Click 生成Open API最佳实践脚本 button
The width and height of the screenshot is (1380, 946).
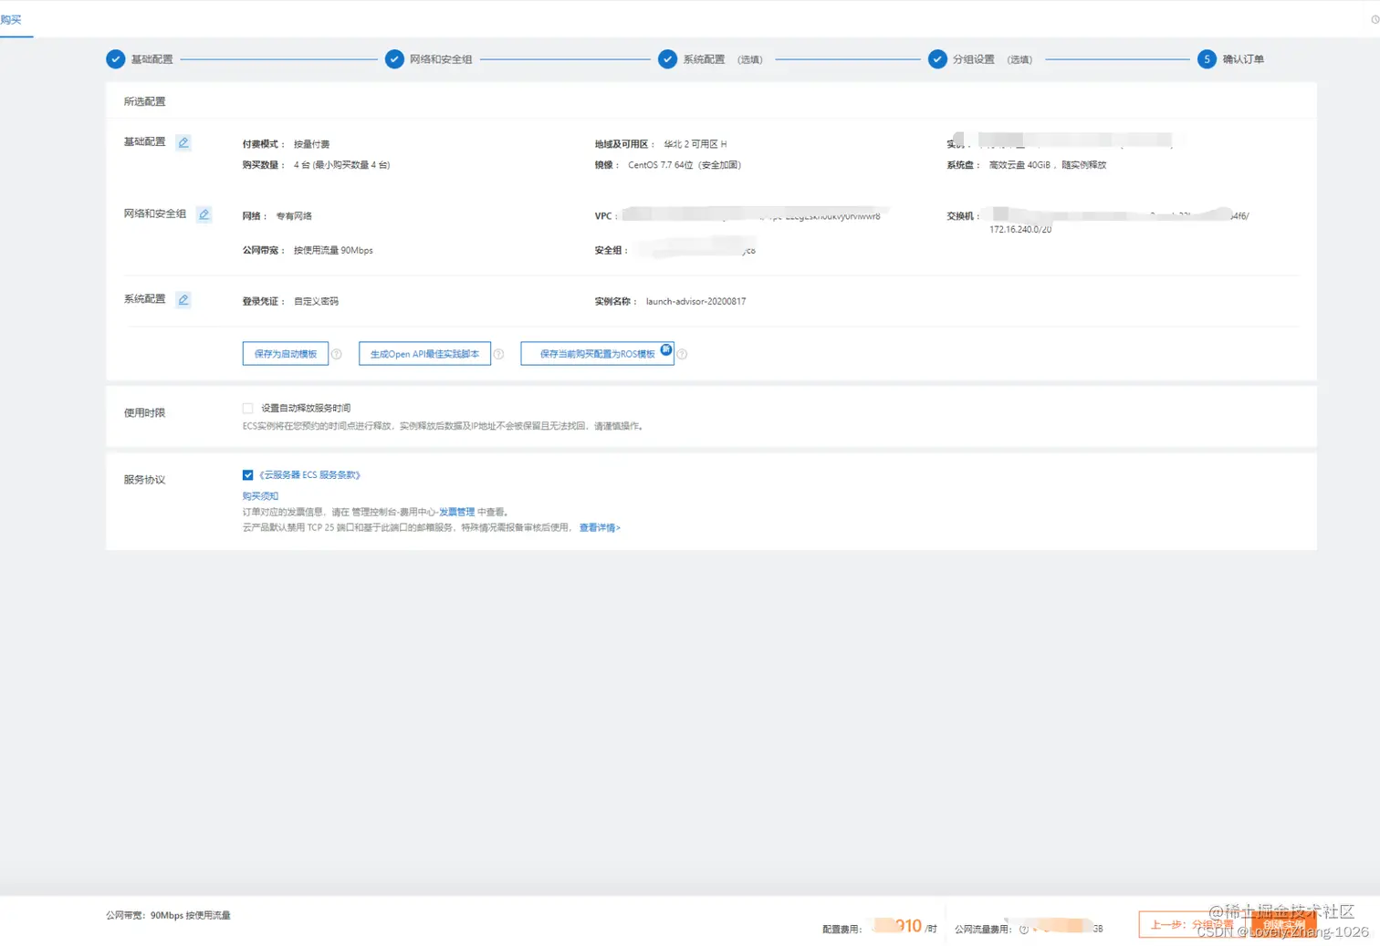(424, 354)
